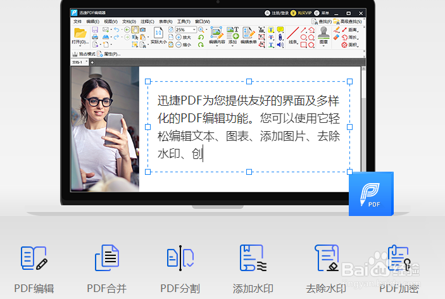
Task: Open the Form (表单) menu
Action: point(165,22)
